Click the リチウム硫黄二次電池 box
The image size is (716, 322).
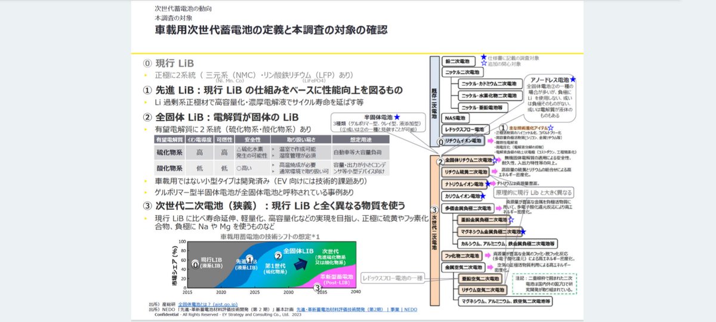[465, 172]
